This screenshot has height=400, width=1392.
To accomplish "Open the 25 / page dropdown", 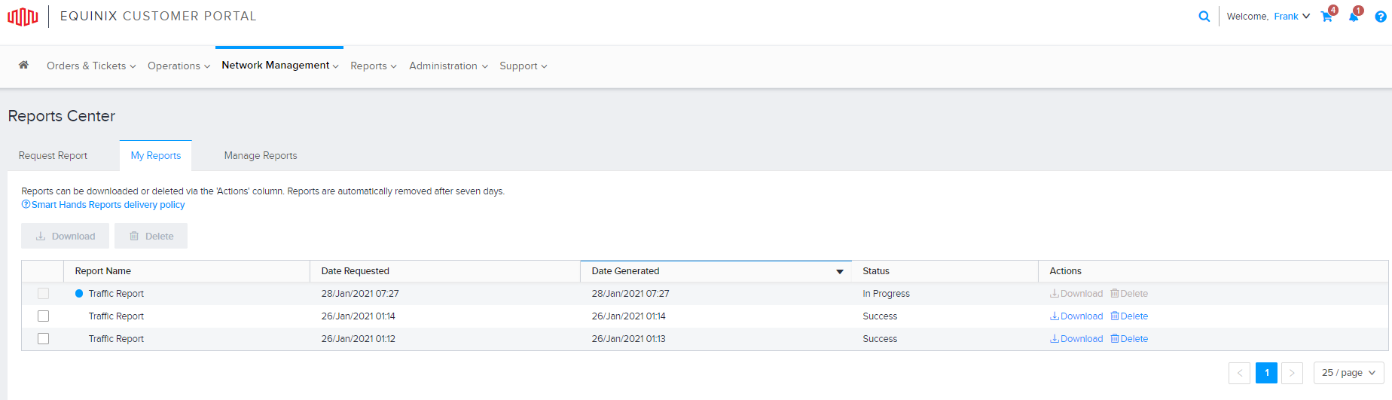I will (1349, 373).
